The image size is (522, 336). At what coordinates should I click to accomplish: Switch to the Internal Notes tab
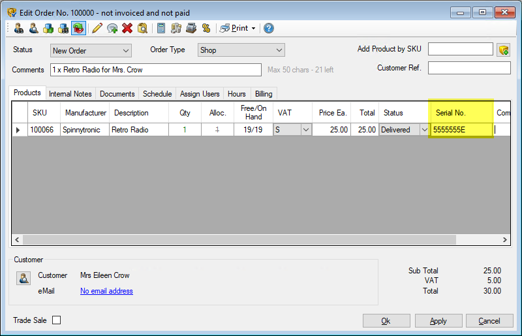[x=70, y=94]
